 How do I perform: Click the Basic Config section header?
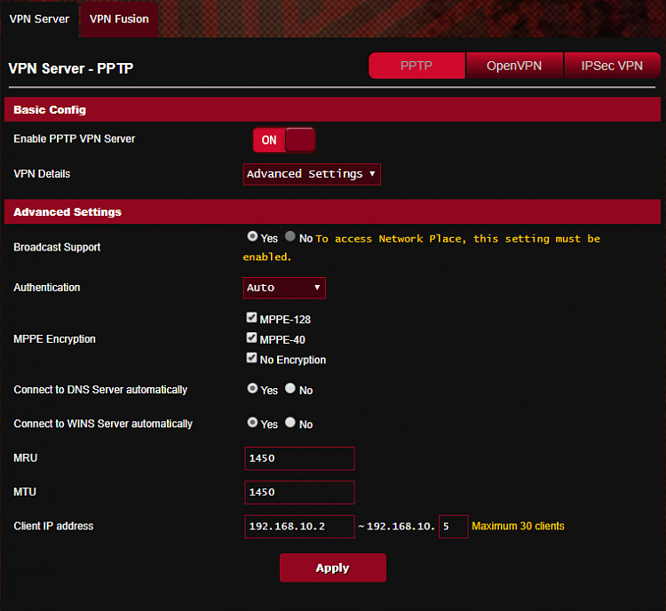pyautogui.click(x=332, y=109)
